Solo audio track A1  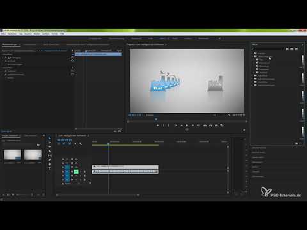81,171
